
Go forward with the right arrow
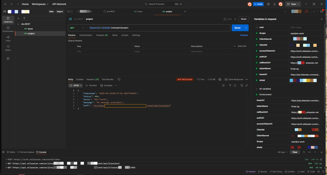click(x=18, y=4)
